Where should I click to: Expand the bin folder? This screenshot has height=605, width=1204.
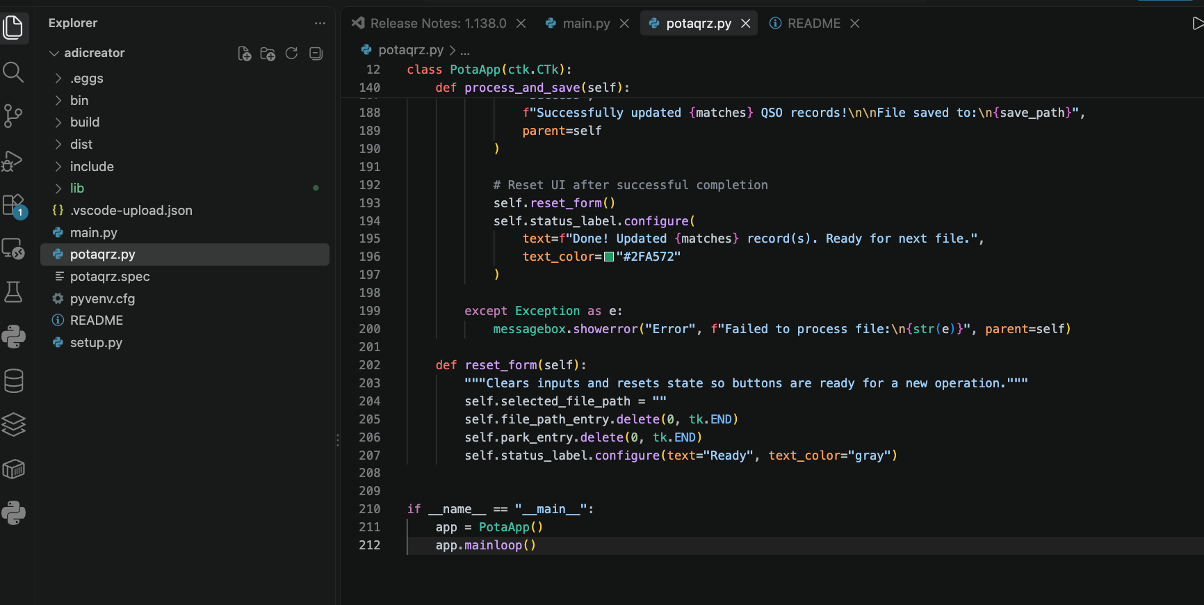click(x=59, y=101)
